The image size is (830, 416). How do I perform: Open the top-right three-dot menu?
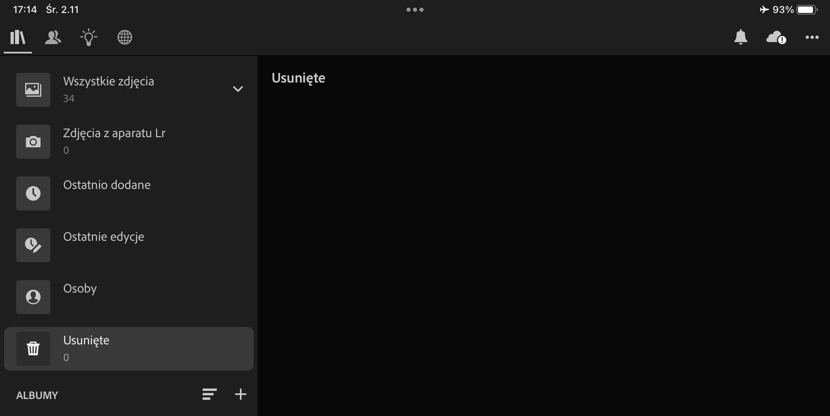[x=812, y=37]
